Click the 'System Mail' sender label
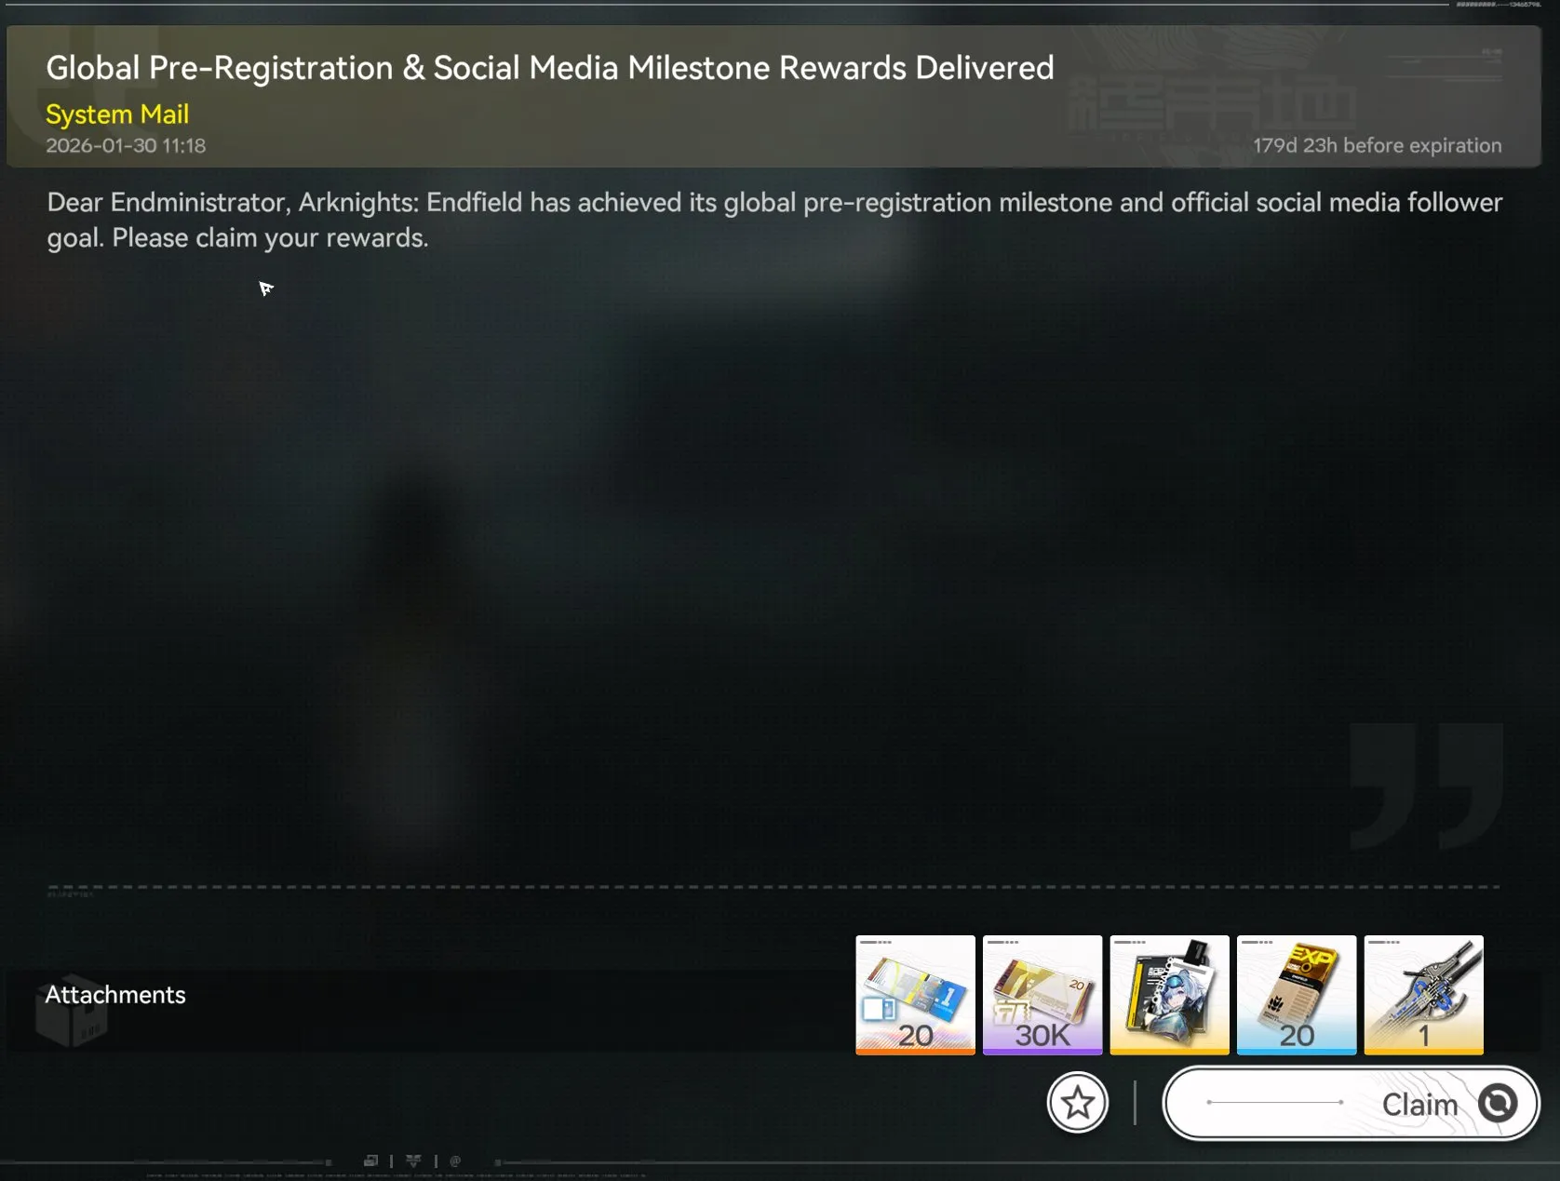Image resolution: width=1560 pixels, height=1181 pixels. click(x=117, y=114)
